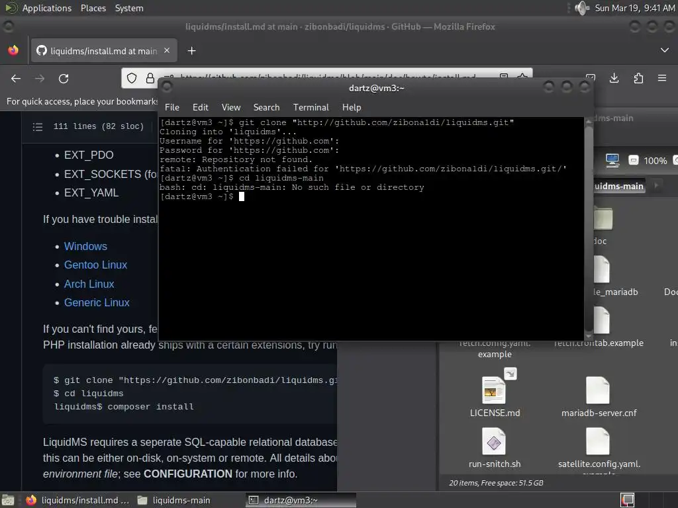The width and height of the screenshot is (678, 508).
Task: Click the padlock site security icon
Action: [150, 78]
